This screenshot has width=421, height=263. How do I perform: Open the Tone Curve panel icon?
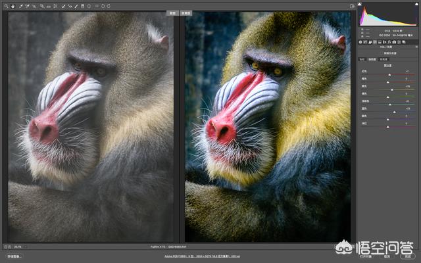pos(366,42)
